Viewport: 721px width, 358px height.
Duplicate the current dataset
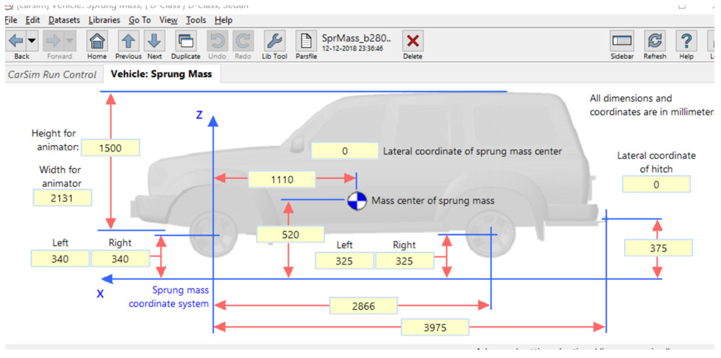click(x=186, y=41)
